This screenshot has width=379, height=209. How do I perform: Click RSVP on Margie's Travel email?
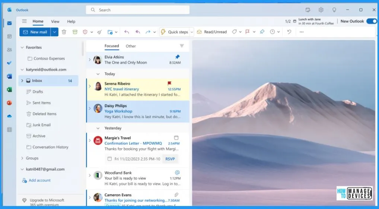pyautogui.click(x=170, y=159)
